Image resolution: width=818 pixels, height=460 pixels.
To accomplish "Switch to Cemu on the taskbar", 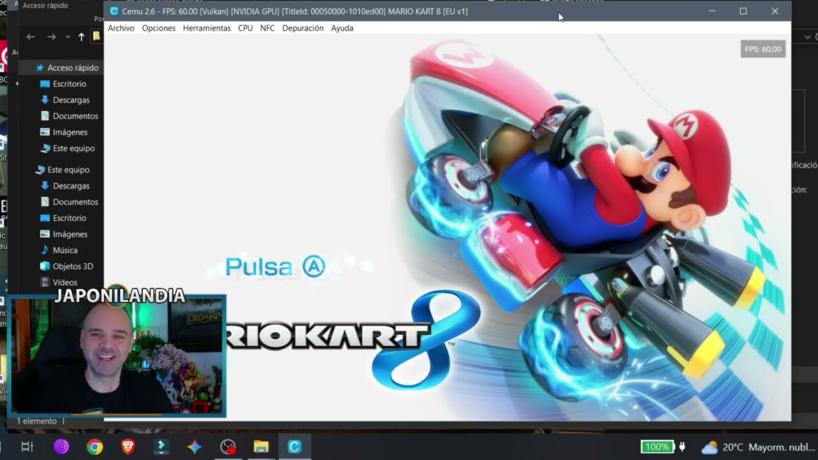I will (x=294, y=447).
